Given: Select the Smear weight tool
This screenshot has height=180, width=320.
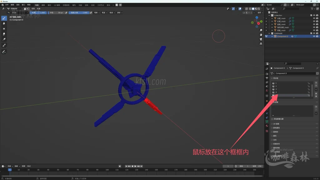Looking at the screenshot, I should 4,34.
